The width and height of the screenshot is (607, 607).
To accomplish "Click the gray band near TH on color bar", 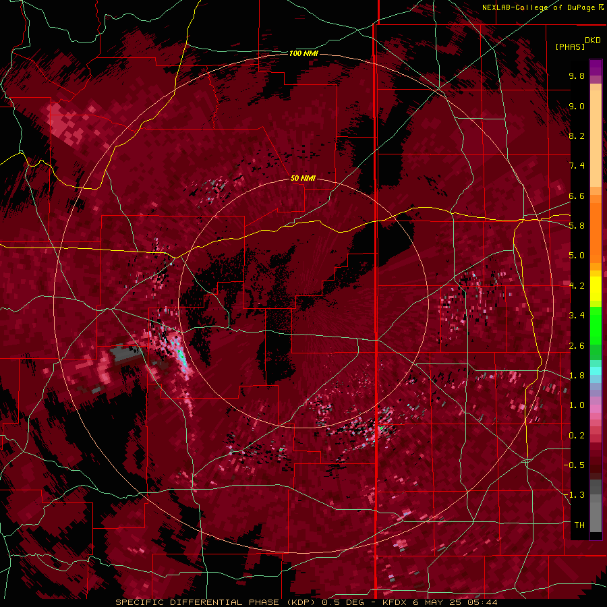I will click(x=596, y=513).
